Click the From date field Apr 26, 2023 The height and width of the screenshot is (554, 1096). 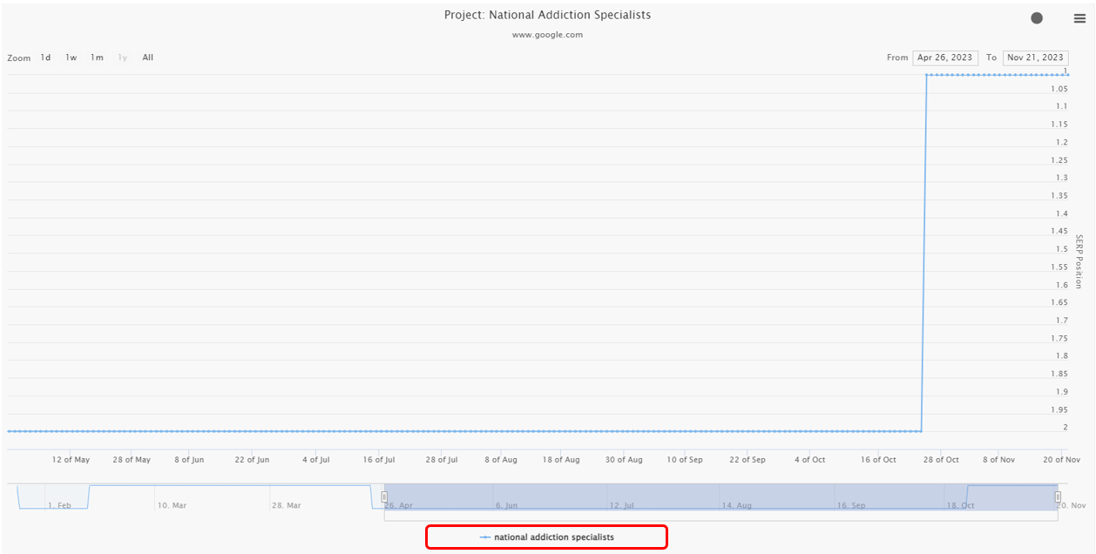[944, 57]
